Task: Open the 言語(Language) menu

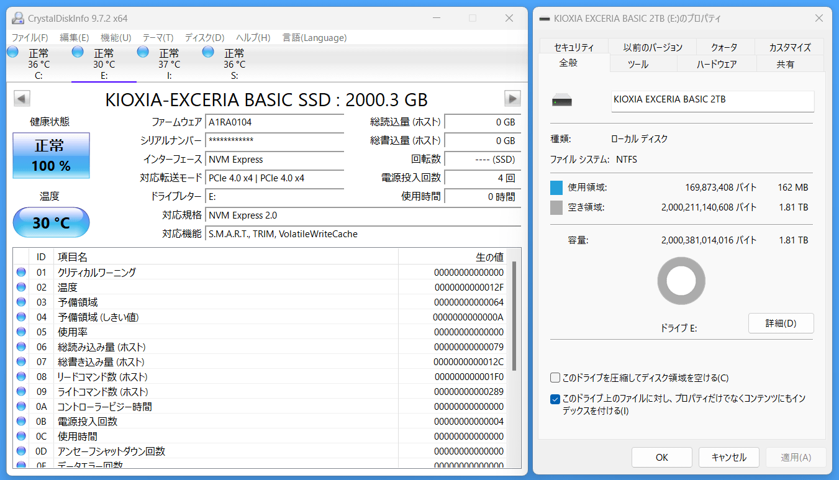Action: click(x=314, y=38)
